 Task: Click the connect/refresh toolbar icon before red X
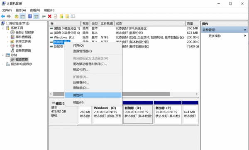44,16
